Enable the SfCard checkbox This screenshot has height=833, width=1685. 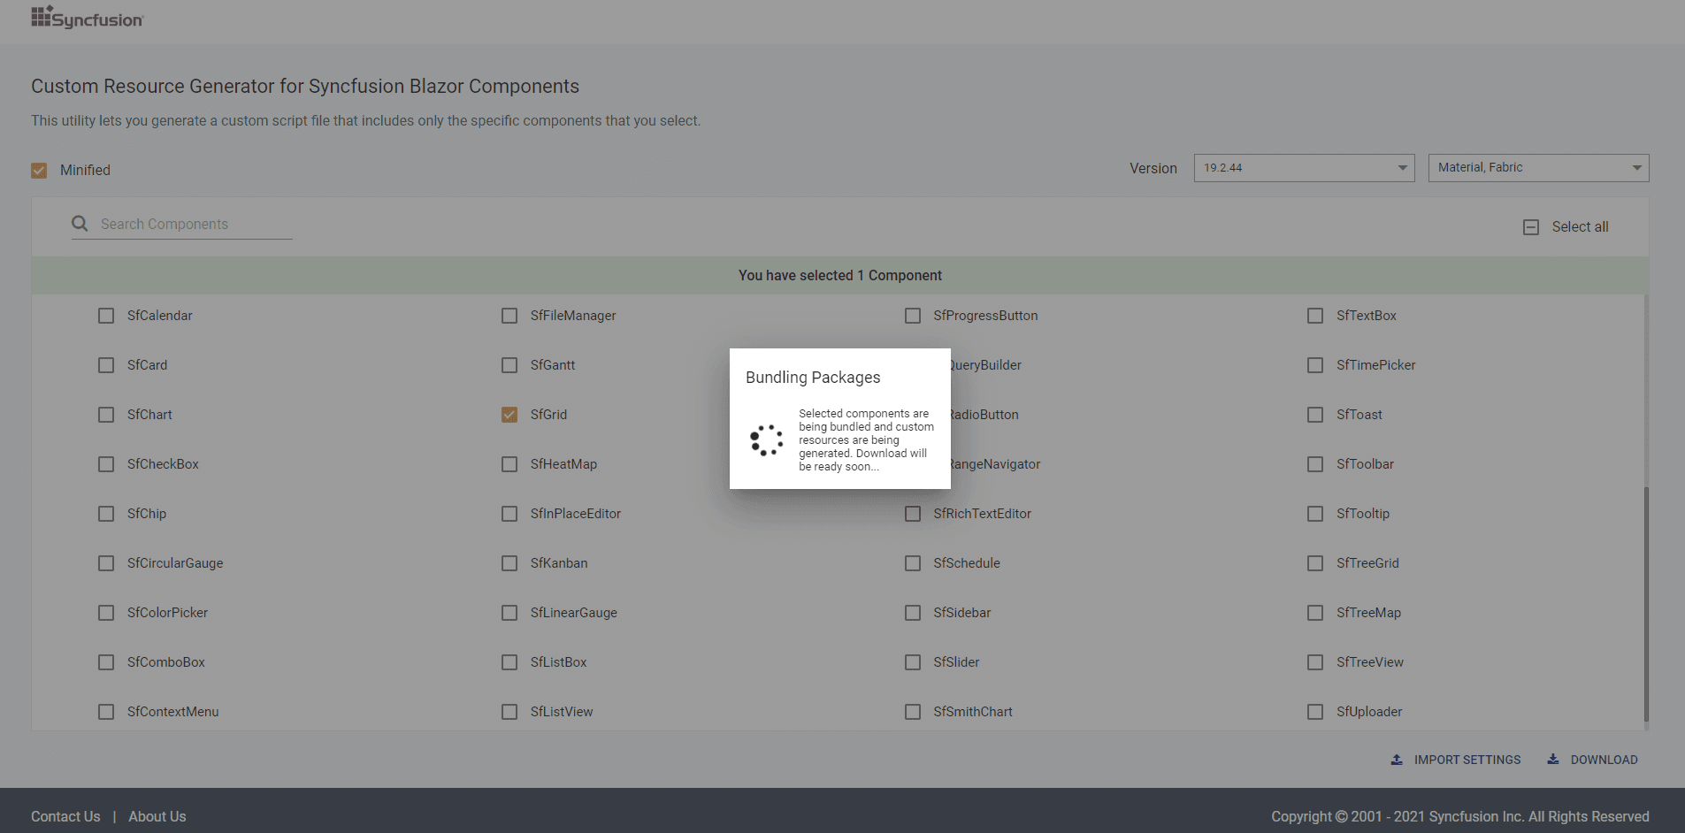[x=106, y=365]
